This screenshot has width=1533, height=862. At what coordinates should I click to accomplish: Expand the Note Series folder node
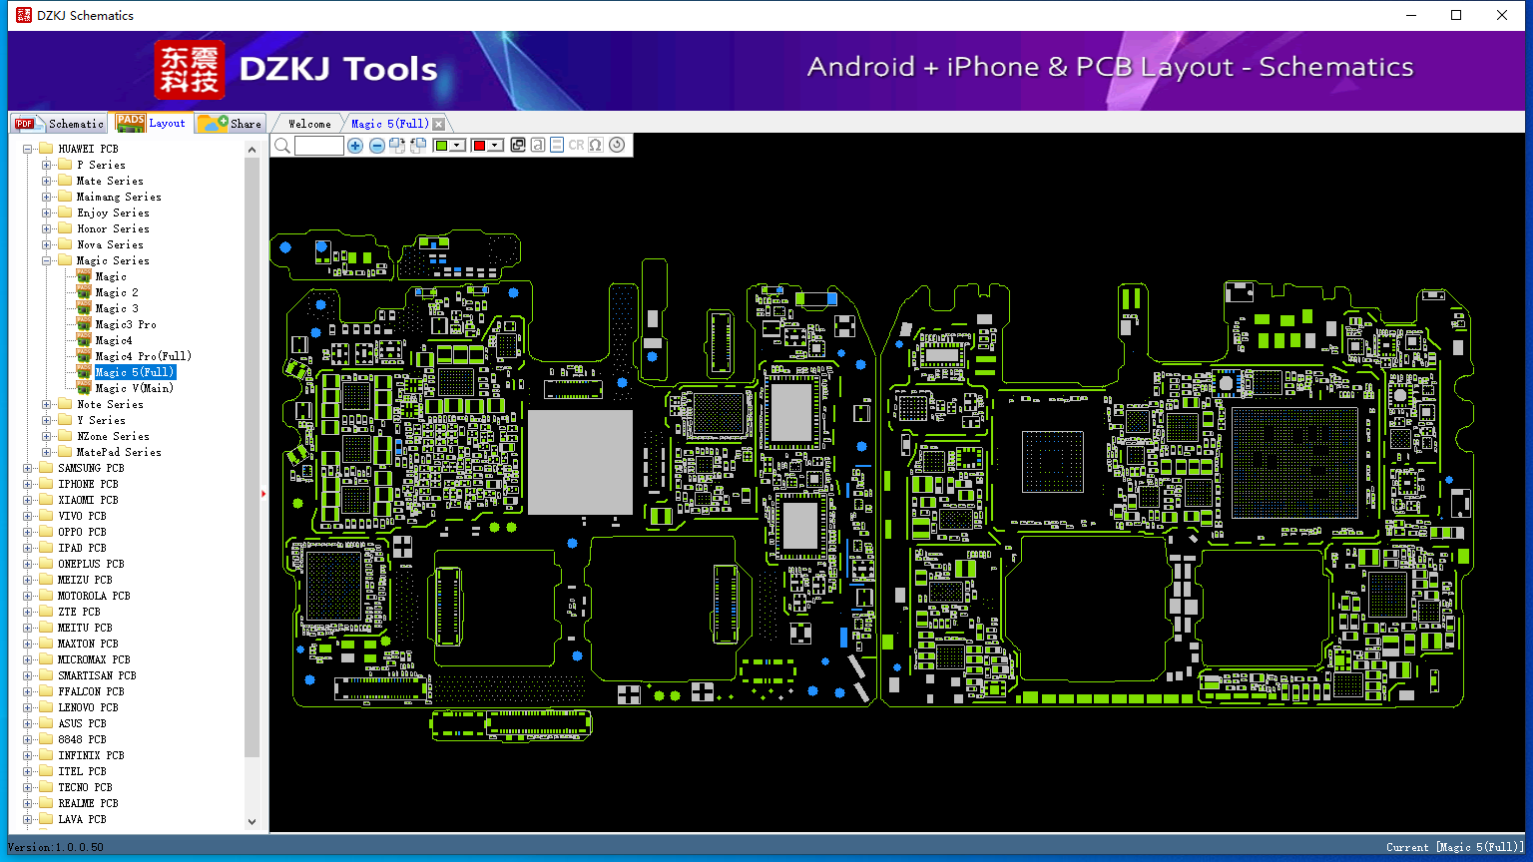pyautogui.click(x=47, y=404)
